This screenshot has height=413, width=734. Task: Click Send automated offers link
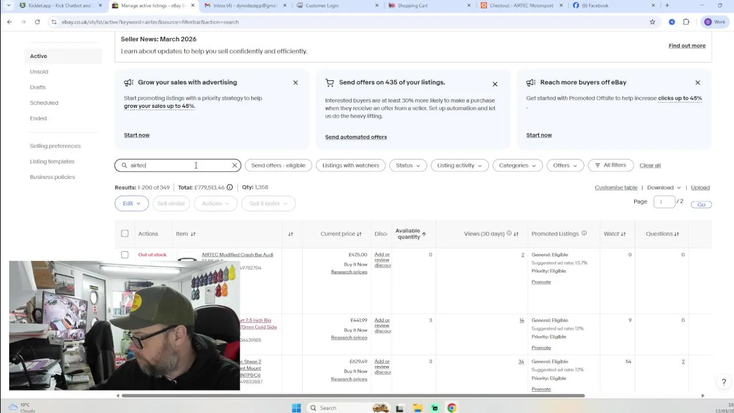(356, 137)
